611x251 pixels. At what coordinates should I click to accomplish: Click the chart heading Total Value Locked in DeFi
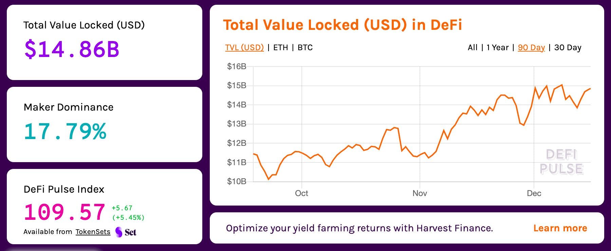(343, 25)
